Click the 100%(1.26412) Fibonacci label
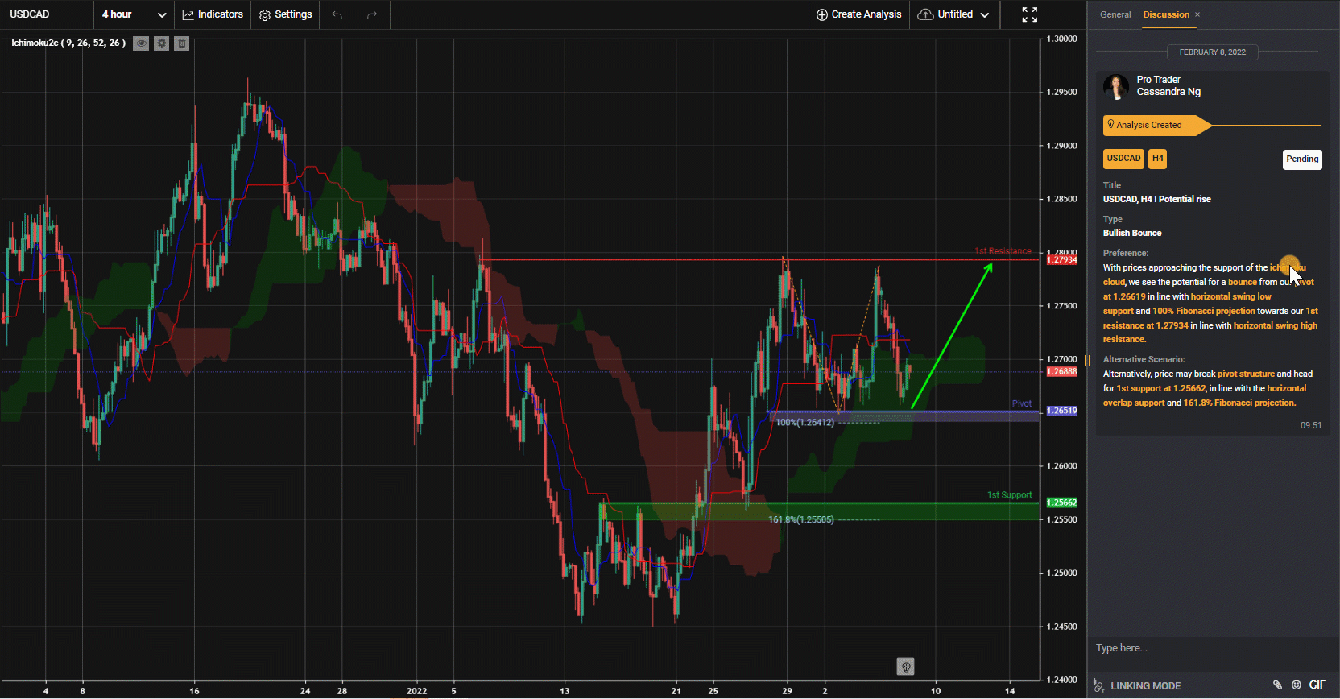Image resolution: width=1340 pixels, height=699 pixels. [x=804, y=423]
